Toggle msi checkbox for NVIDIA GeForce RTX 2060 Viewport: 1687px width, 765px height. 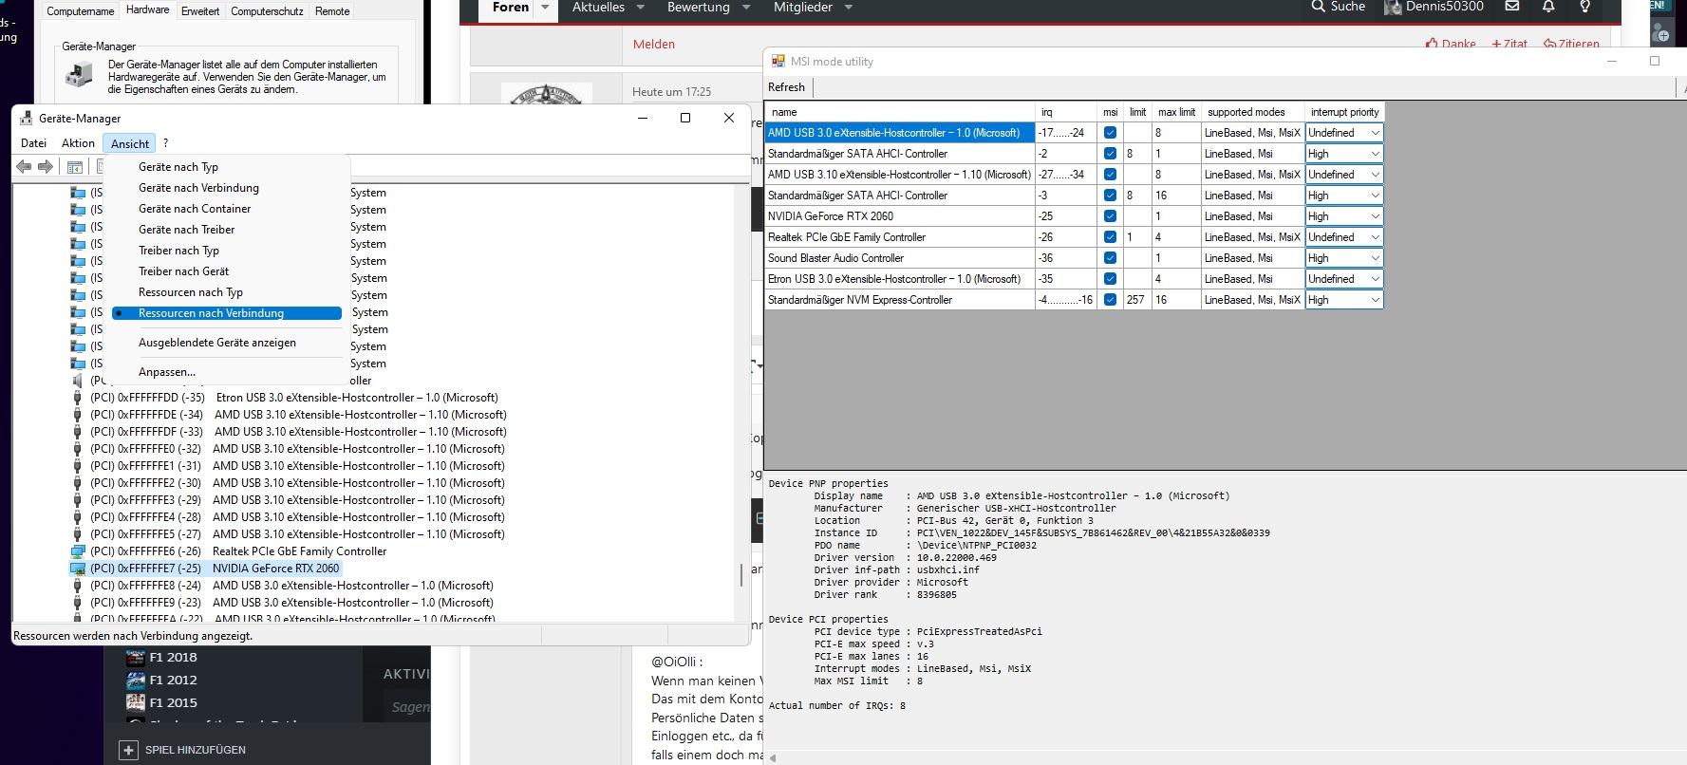pyautogui.click(x=1110, y=216)
